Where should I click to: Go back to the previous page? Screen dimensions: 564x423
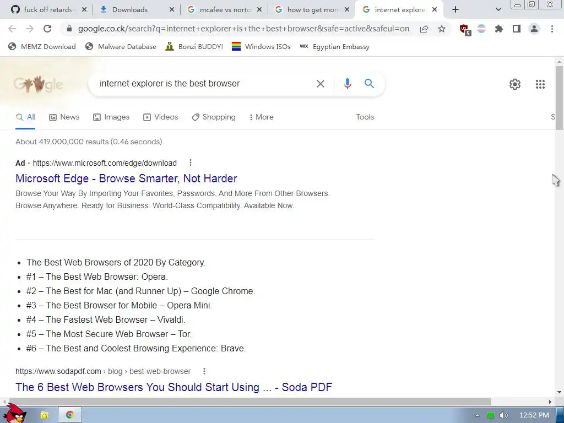tap(12, 29)
